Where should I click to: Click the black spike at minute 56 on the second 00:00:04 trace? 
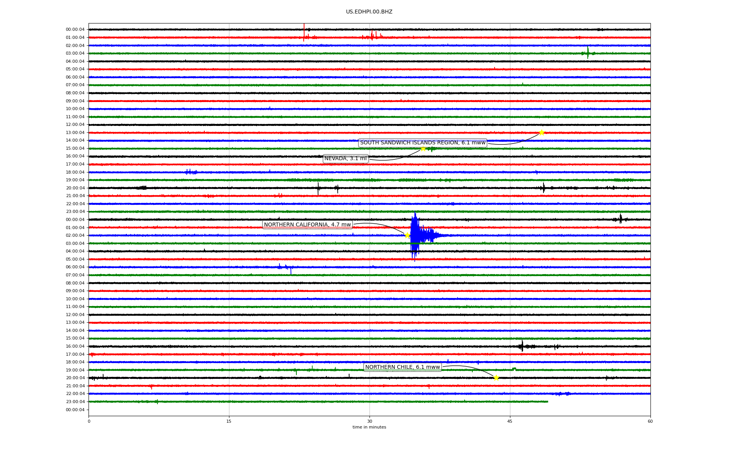coord(620,219)
